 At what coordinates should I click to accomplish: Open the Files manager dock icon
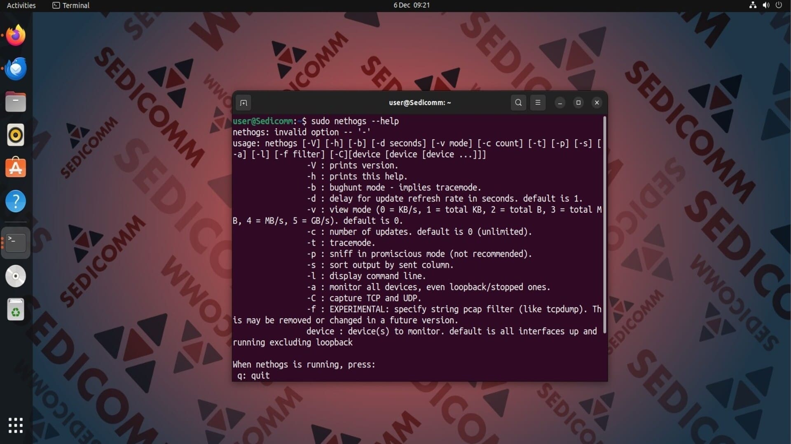[16, 102]
